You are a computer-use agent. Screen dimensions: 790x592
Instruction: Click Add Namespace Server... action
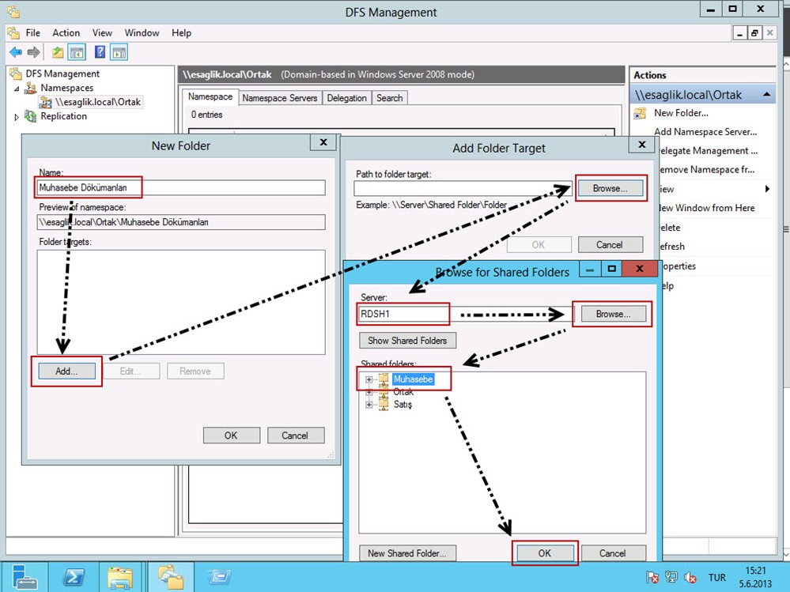pyautogui.click(x=705, y=132)
